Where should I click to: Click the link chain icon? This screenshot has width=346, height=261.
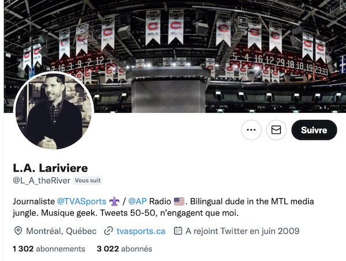(x=108, y=231)
